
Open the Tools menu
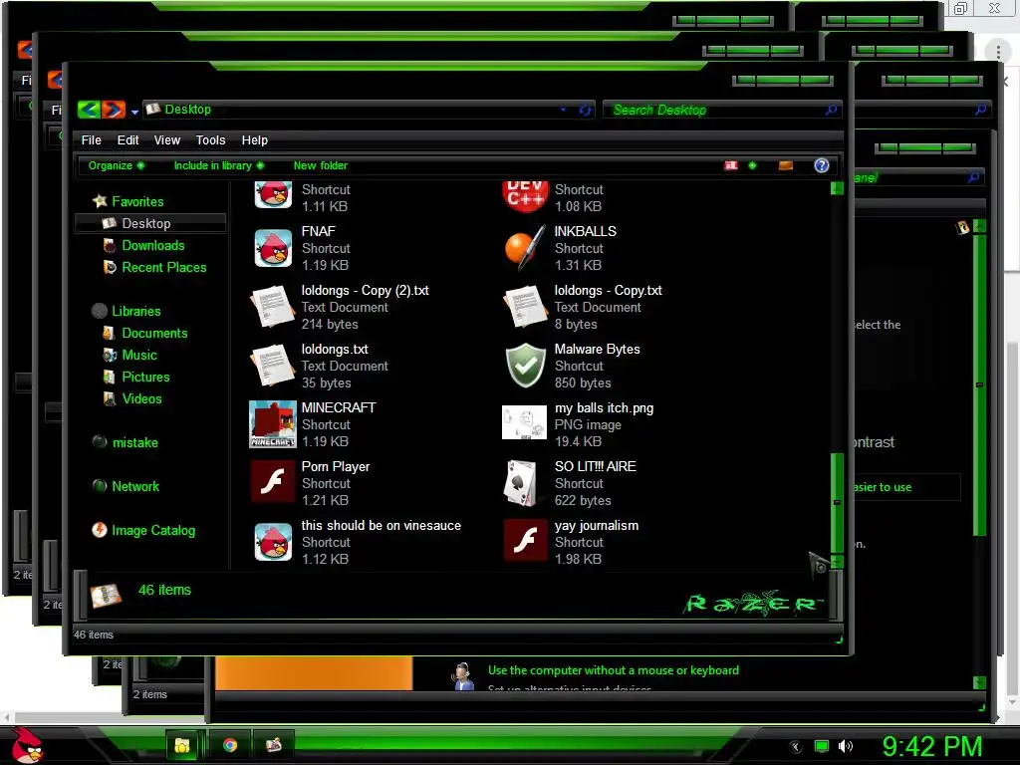211,139
